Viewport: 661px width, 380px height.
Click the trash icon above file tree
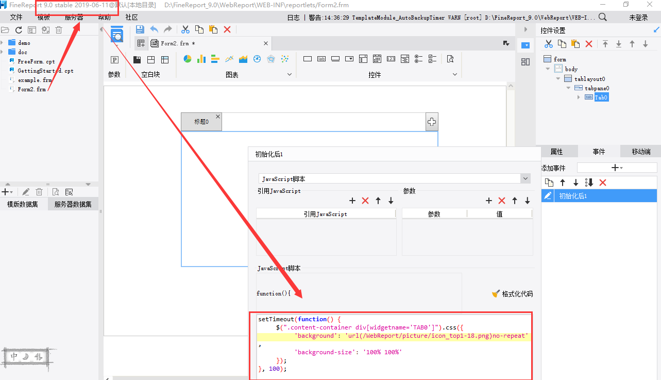click(59, 30)
